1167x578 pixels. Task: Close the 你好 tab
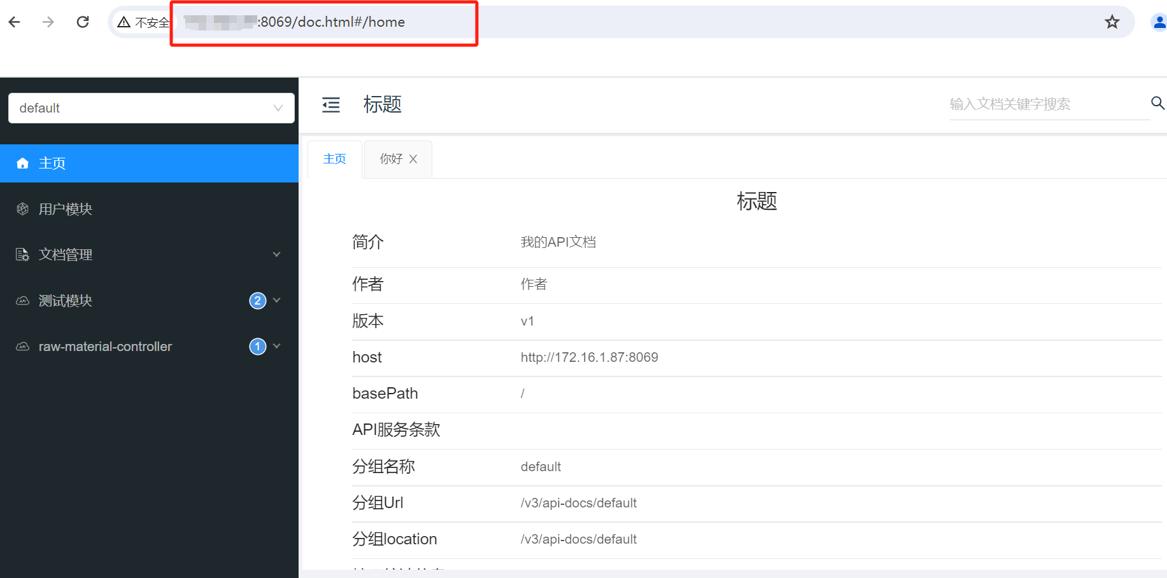[x=413, y=159]
